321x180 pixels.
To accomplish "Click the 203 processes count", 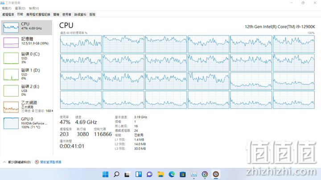I will [x=64, y=134].
